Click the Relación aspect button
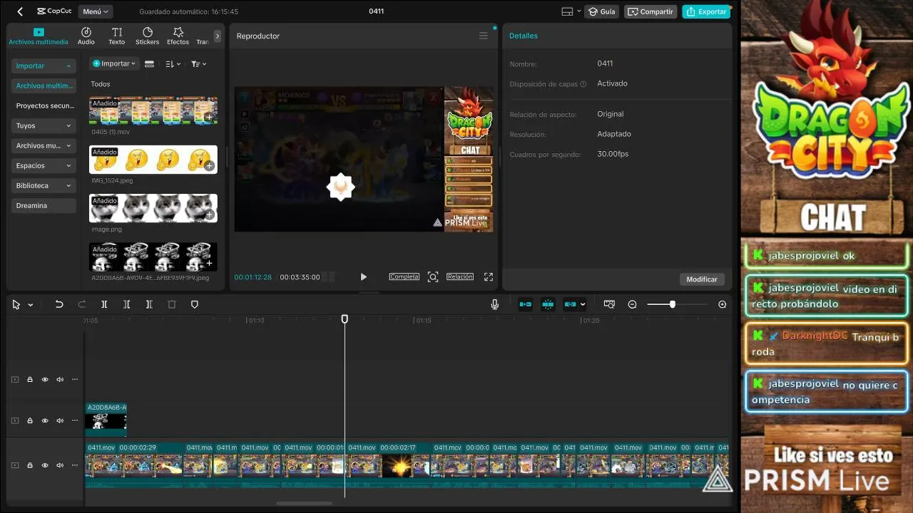This screenshot has height=513, width=913. coord(460,276)
